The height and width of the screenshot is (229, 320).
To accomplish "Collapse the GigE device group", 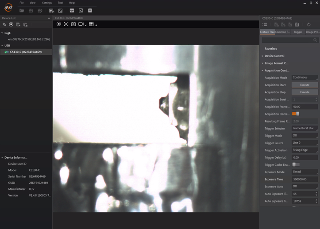I will tap(2, 33).
